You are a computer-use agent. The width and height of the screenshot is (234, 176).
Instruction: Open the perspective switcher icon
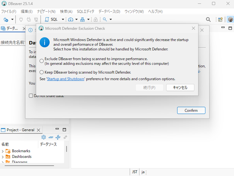tap(220, 20)
